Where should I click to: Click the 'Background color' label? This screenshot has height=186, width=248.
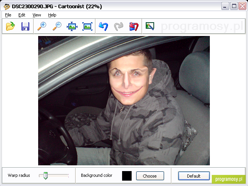97,175
